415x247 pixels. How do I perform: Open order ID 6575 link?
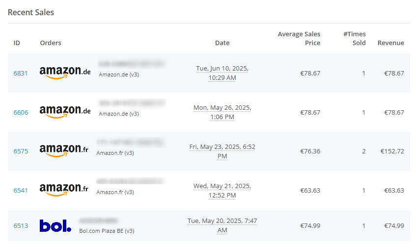pyautogui.click(x=21, y=151)
